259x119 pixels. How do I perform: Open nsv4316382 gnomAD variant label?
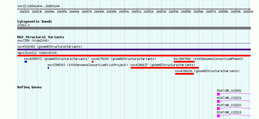click(x=50, y=47)
